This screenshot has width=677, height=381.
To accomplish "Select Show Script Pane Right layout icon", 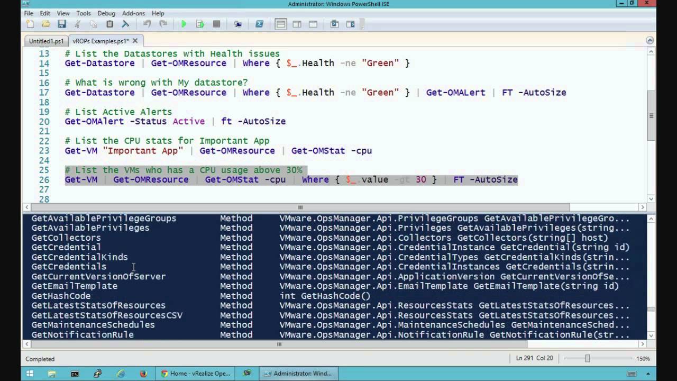I will [x=297, y=24].
